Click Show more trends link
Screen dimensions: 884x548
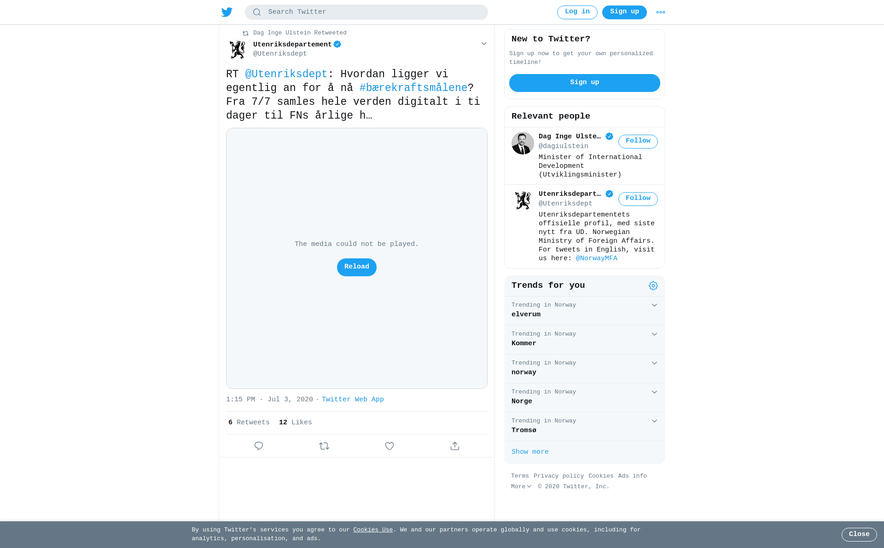(530, 452)
